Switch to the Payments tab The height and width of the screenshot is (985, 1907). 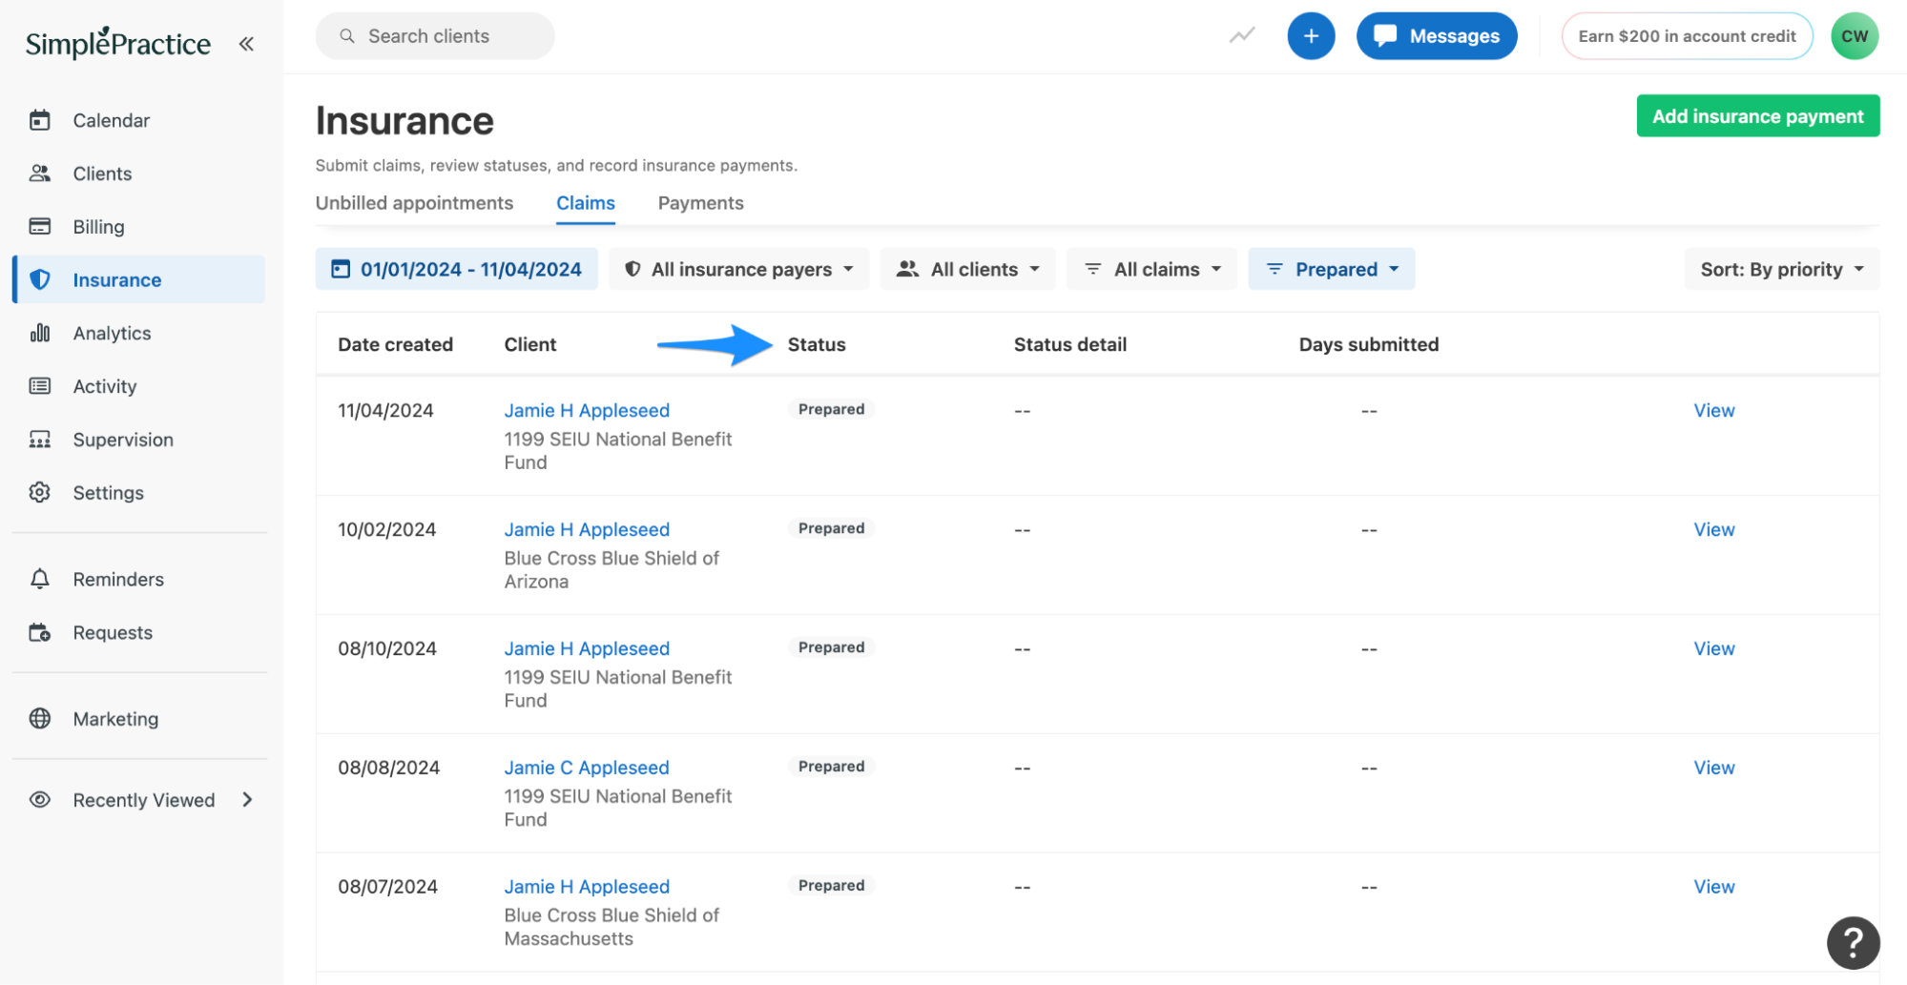(700, 203)
